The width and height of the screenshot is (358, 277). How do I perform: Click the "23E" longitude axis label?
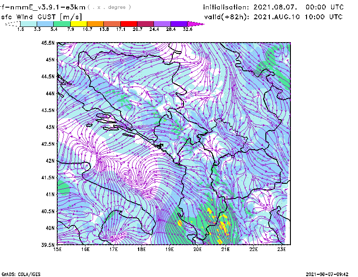[x=281, y=249]
